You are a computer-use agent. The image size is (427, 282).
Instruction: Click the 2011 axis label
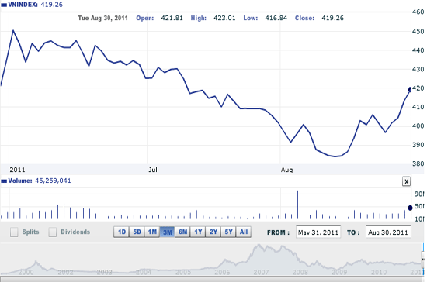17,170
